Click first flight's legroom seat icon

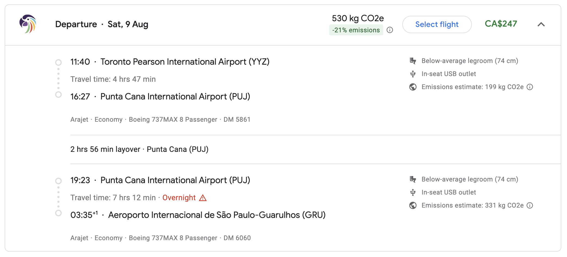[x=413, y=61]
